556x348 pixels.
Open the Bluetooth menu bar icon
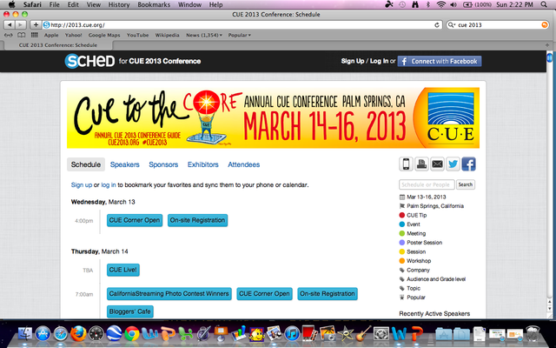tap(428, 4)
